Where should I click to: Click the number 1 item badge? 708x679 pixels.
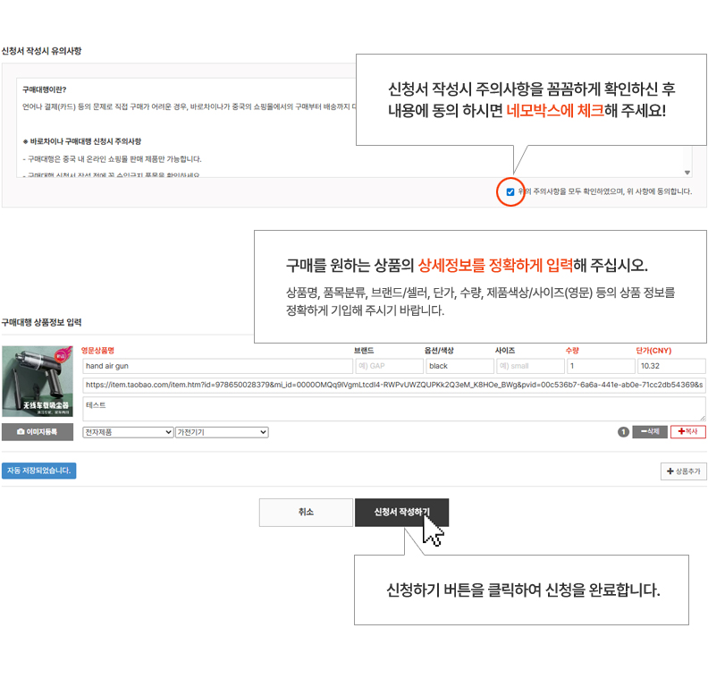pyautogui.click(x=623, y=432)
